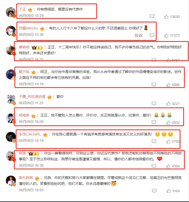
Task: Visit 李茂CaeSaRL's profile username link
Action: click(30, 134)
